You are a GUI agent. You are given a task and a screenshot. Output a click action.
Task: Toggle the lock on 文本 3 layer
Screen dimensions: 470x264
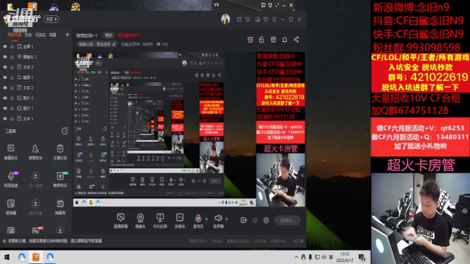coord(12,67)
